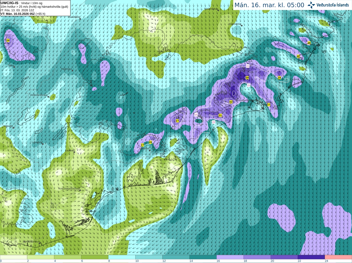The image size is (352, 263).
Task: Click the 14–16 m/s dark teal legend swatch
Action: pyautogui.click(x=203, y=257)
